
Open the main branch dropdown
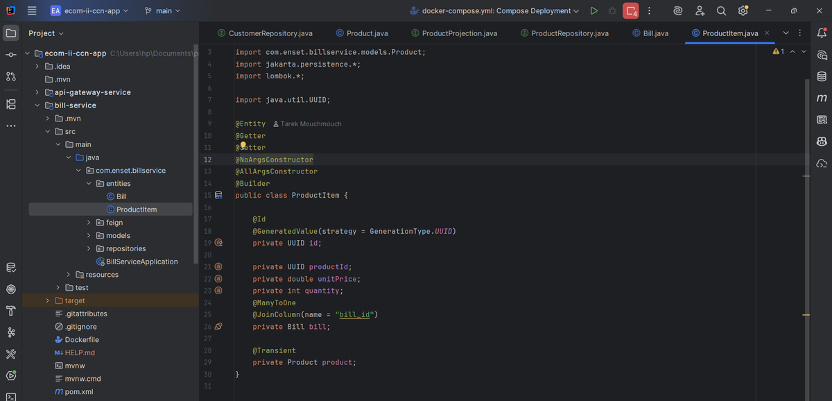162,11
